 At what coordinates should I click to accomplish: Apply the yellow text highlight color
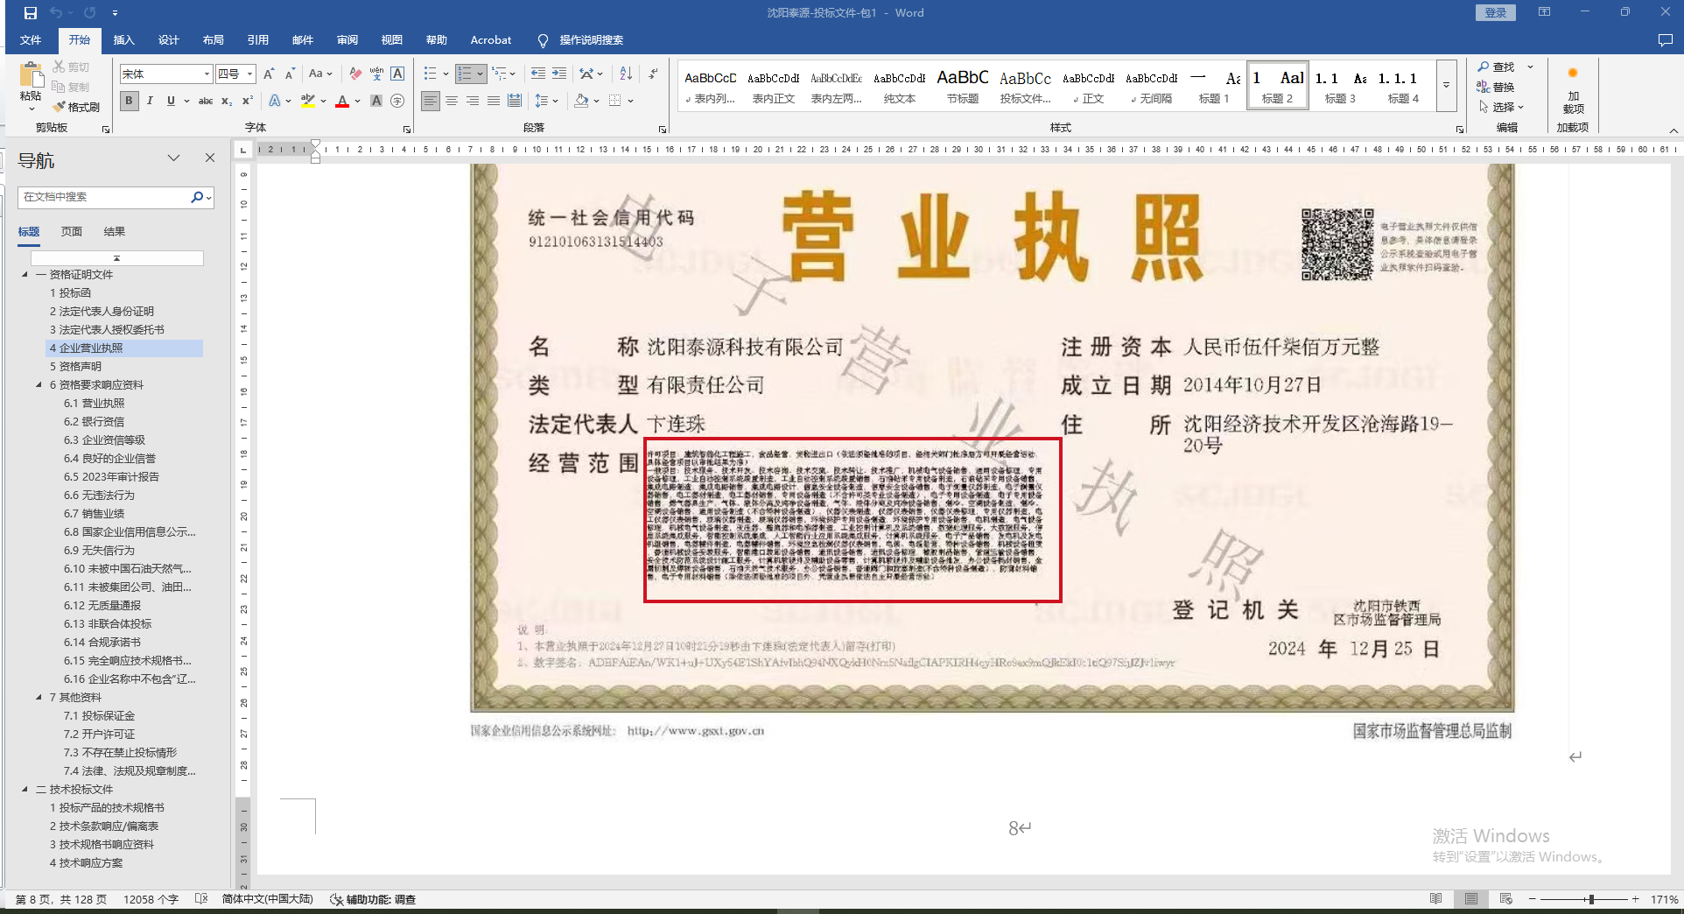tap(307, 102)
